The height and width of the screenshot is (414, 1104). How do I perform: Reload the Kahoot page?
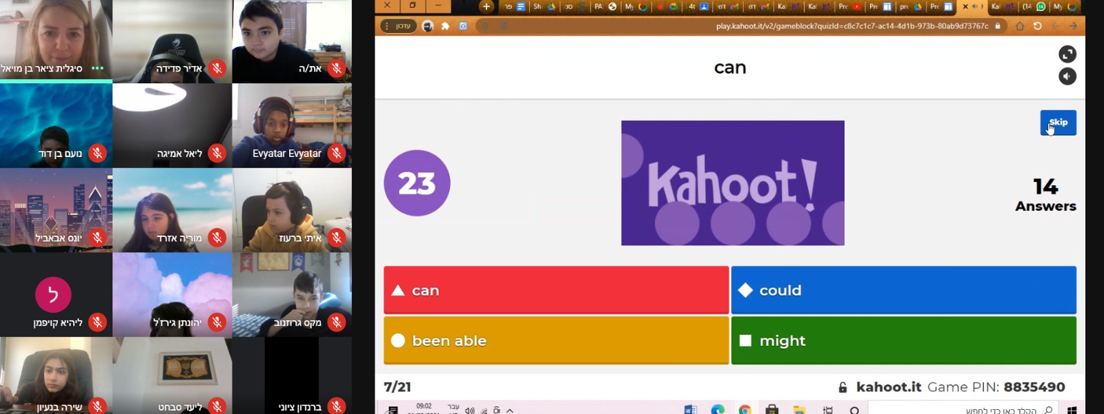coord(1037,26)
